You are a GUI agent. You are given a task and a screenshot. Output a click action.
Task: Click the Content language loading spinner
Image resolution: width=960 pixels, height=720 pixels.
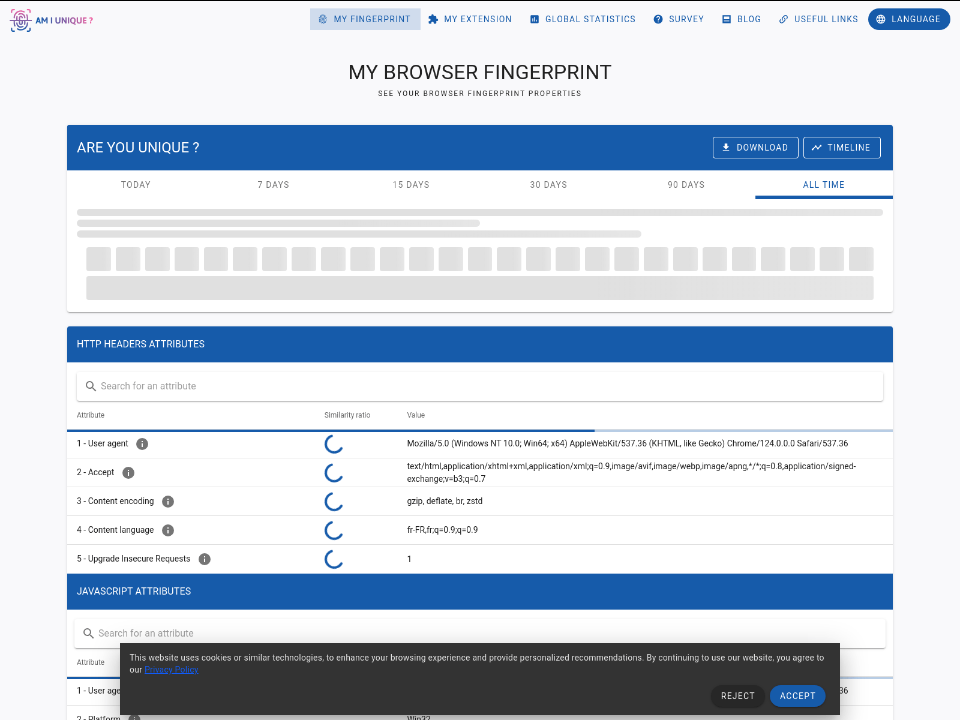click(x=334, y=530)
